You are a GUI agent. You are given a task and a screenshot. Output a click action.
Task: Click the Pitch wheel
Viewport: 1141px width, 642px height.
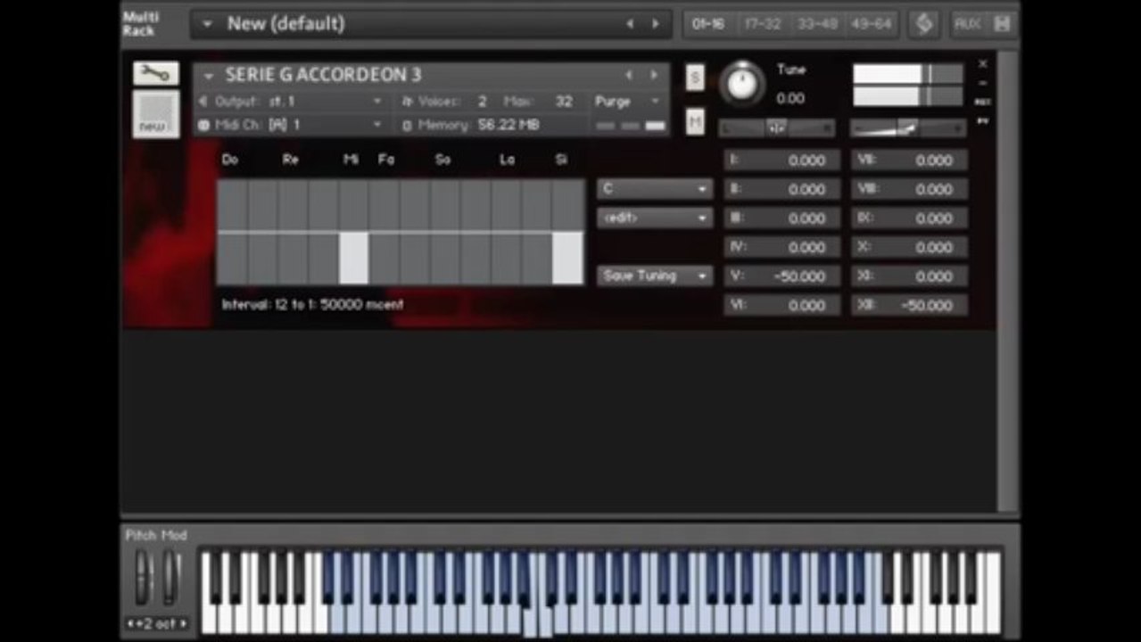click(x=144, y=578)
